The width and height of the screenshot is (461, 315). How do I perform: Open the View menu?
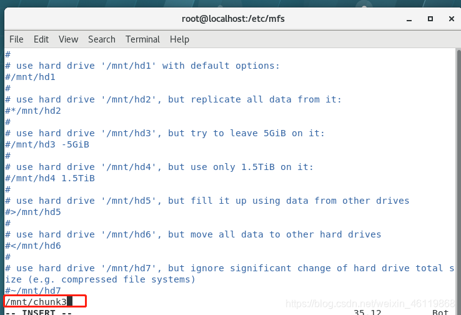click(69, 39)
